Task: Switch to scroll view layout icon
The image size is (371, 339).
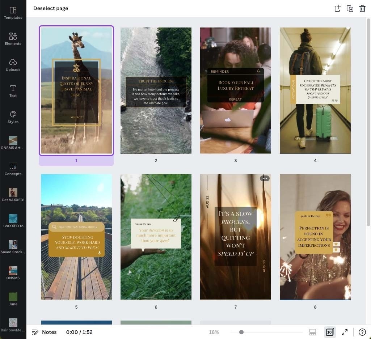Action: coord(313,332)
